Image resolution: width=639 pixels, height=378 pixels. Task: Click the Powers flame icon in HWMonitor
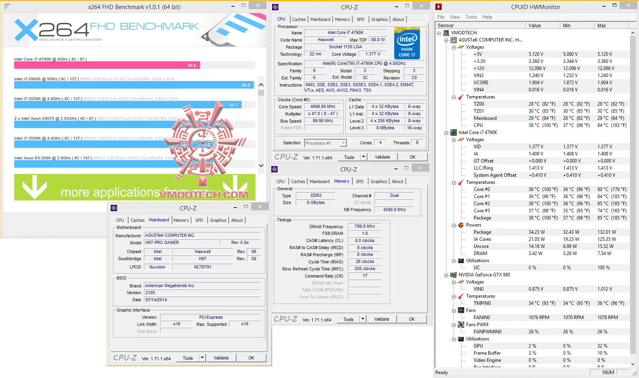(x=461, y=225)
